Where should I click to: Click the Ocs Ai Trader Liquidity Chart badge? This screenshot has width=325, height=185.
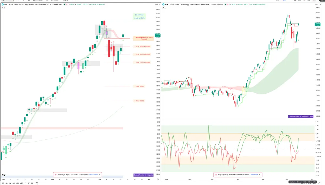pos(301,117)
